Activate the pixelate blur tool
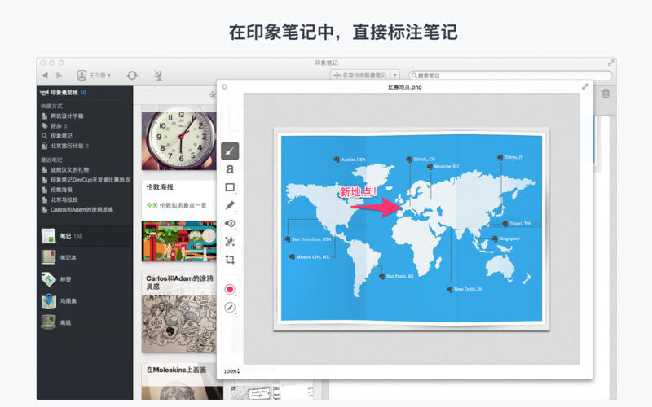Image resolution: width=652 pixels, height=407 pixels. pyautogui.click(x=230, y=241)
